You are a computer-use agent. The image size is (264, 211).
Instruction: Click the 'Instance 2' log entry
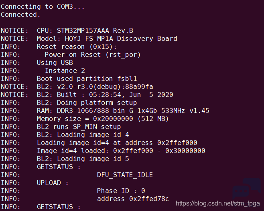pyautogui.click(x=65, y=71)
